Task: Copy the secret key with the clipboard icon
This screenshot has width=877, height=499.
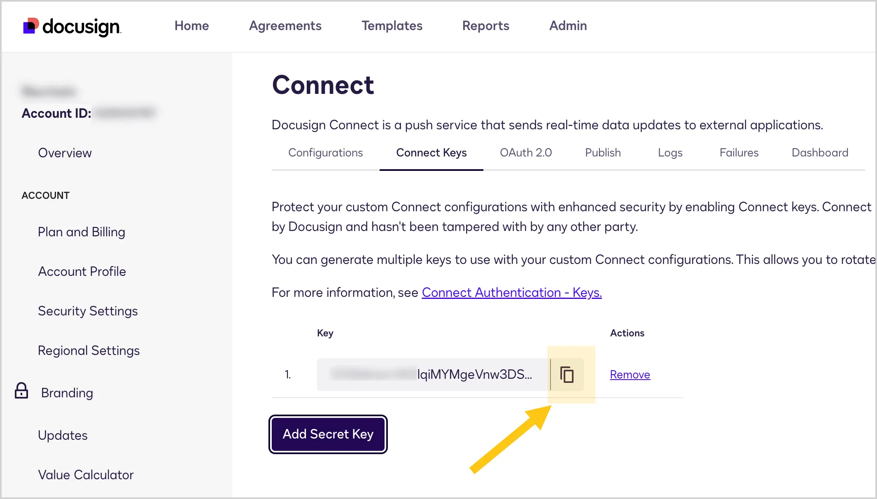Action: pyautogui.click(x=567, y=374)
